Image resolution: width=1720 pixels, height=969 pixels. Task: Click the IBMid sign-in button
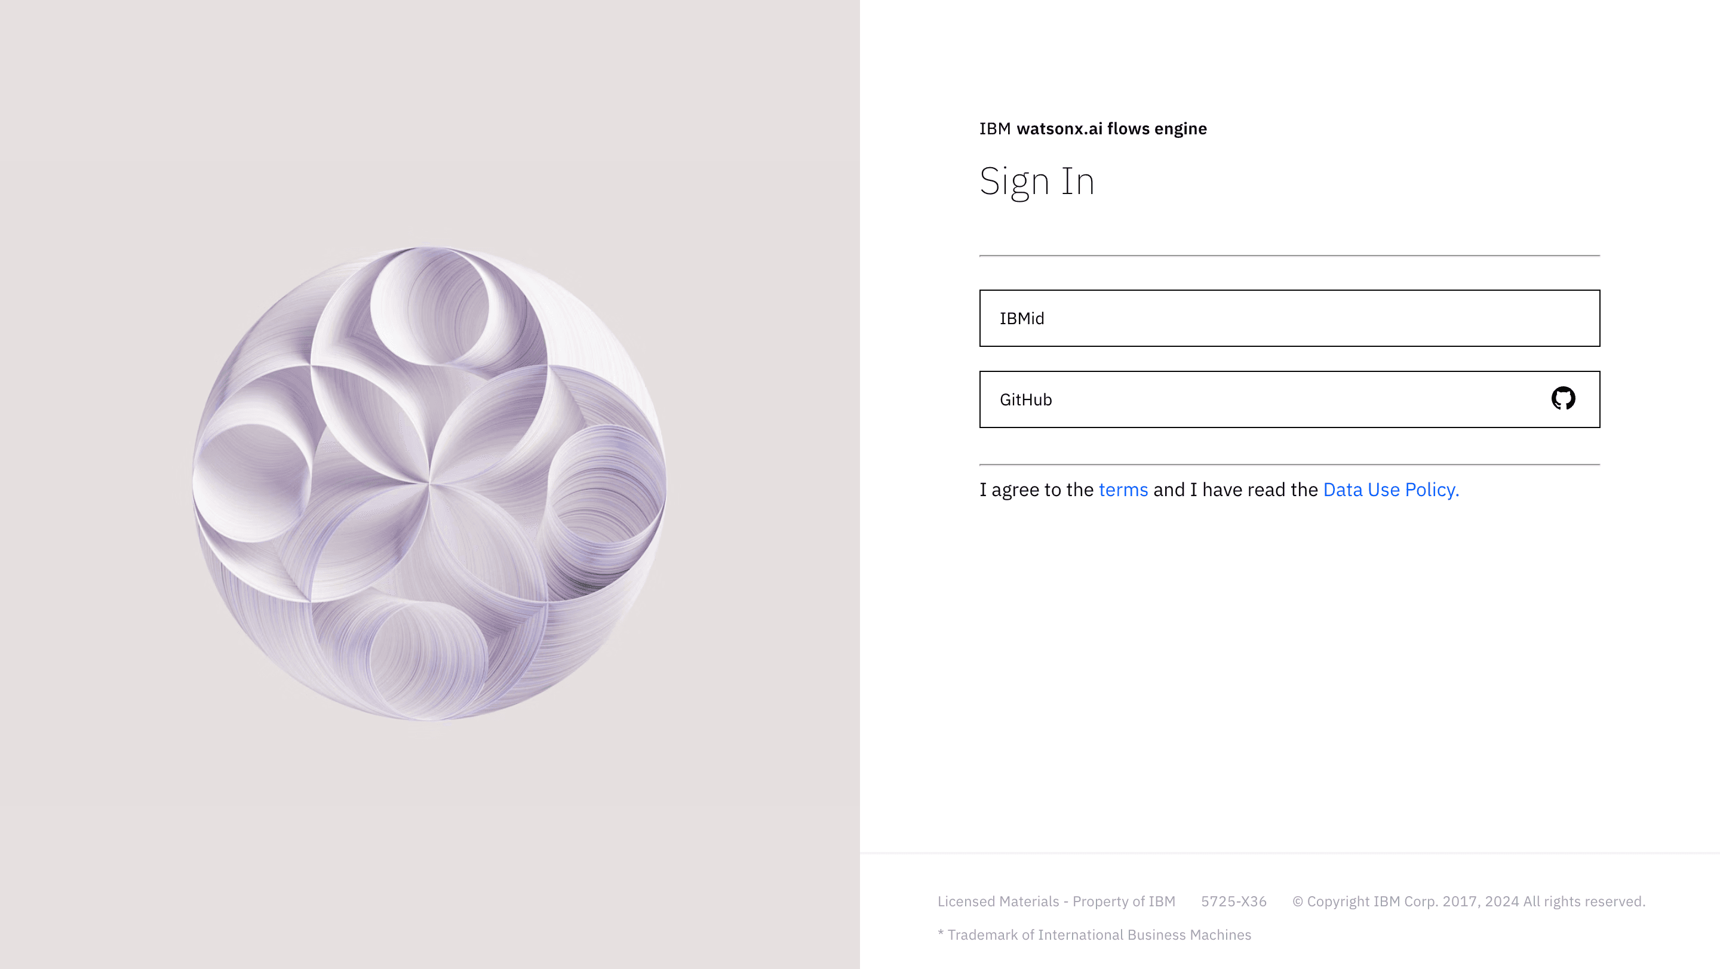coord(1289,318)
